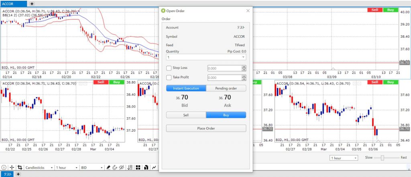Adjust the Slow/Fast speed slider handle

(383, 158)
